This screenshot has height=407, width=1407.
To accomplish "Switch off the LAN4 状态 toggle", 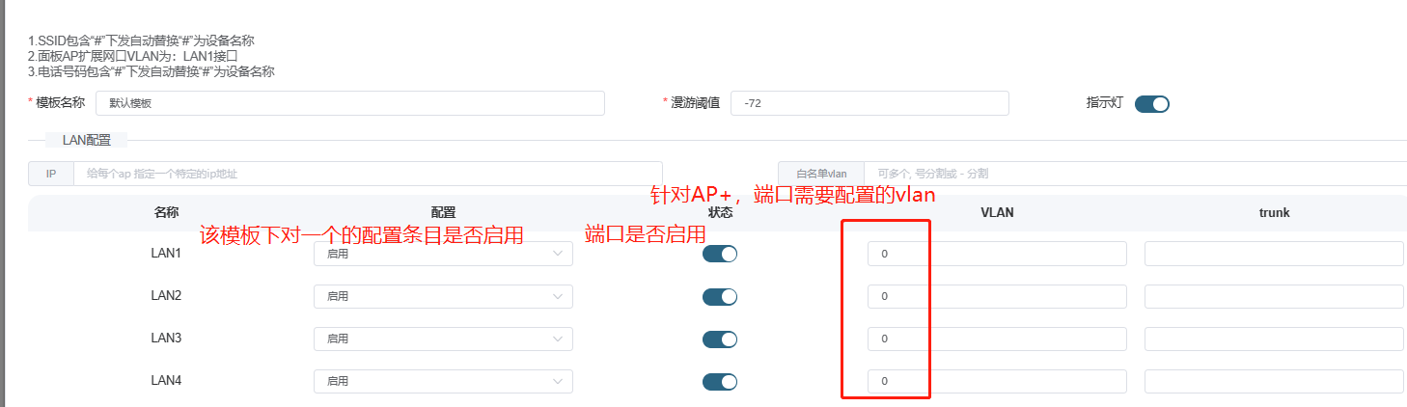I will [x=719, y=381].
